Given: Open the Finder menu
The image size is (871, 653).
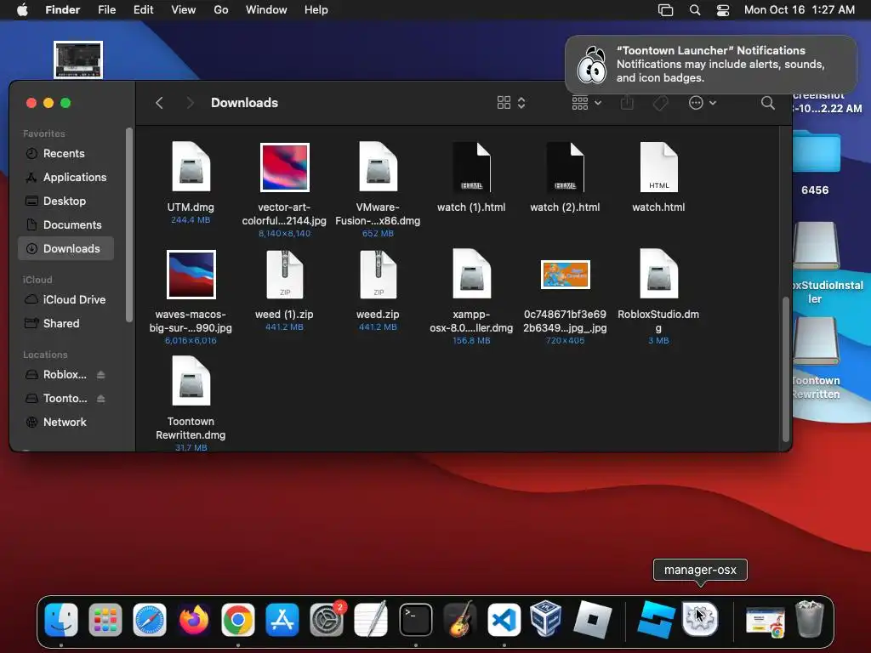Looking at the screenshot, I should coord(62,10).
